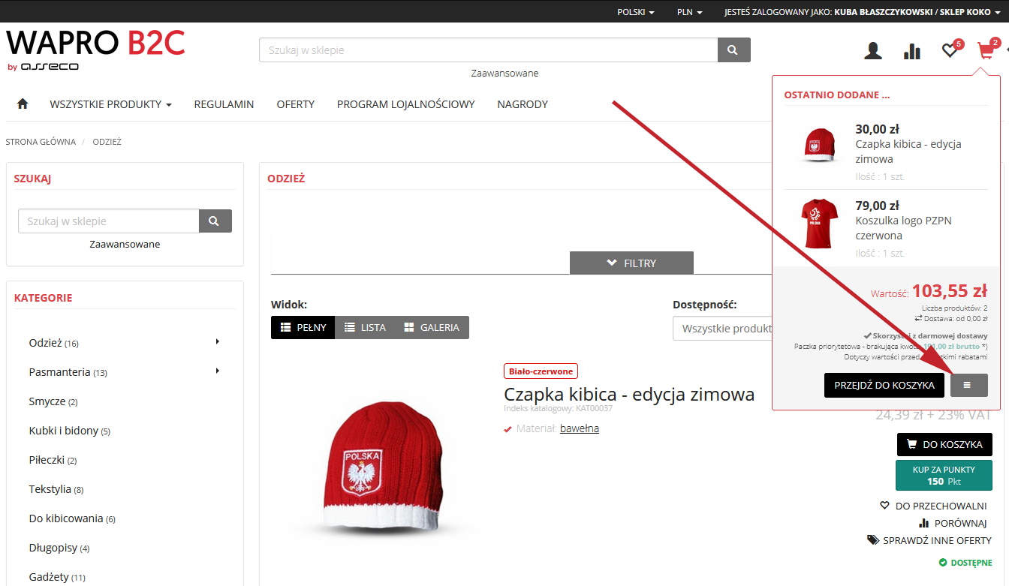Image resolution: width=1009 pixels, height=586 pixels.
Task: Click Czapka kibica - edycja zimowa title
Action: click(x=629, y=394)
